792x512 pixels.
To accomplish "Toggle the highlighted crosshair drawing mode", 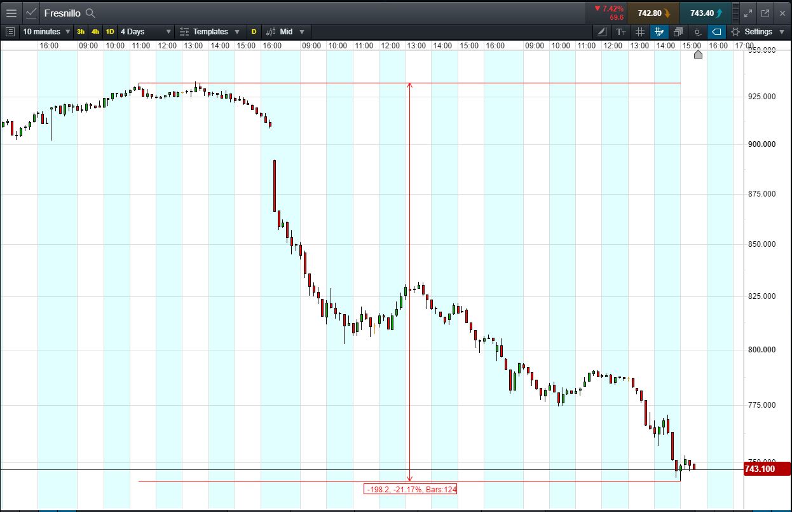I will [659, 32].
